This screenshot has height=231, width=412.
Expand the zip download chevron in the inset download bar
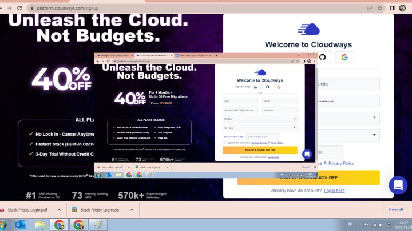click(167, 167)
